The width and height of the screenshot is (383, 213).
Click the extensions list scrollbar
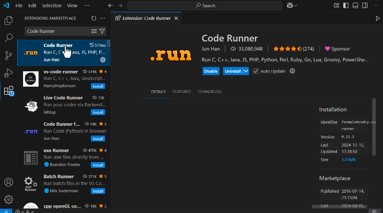coord(109,44)
